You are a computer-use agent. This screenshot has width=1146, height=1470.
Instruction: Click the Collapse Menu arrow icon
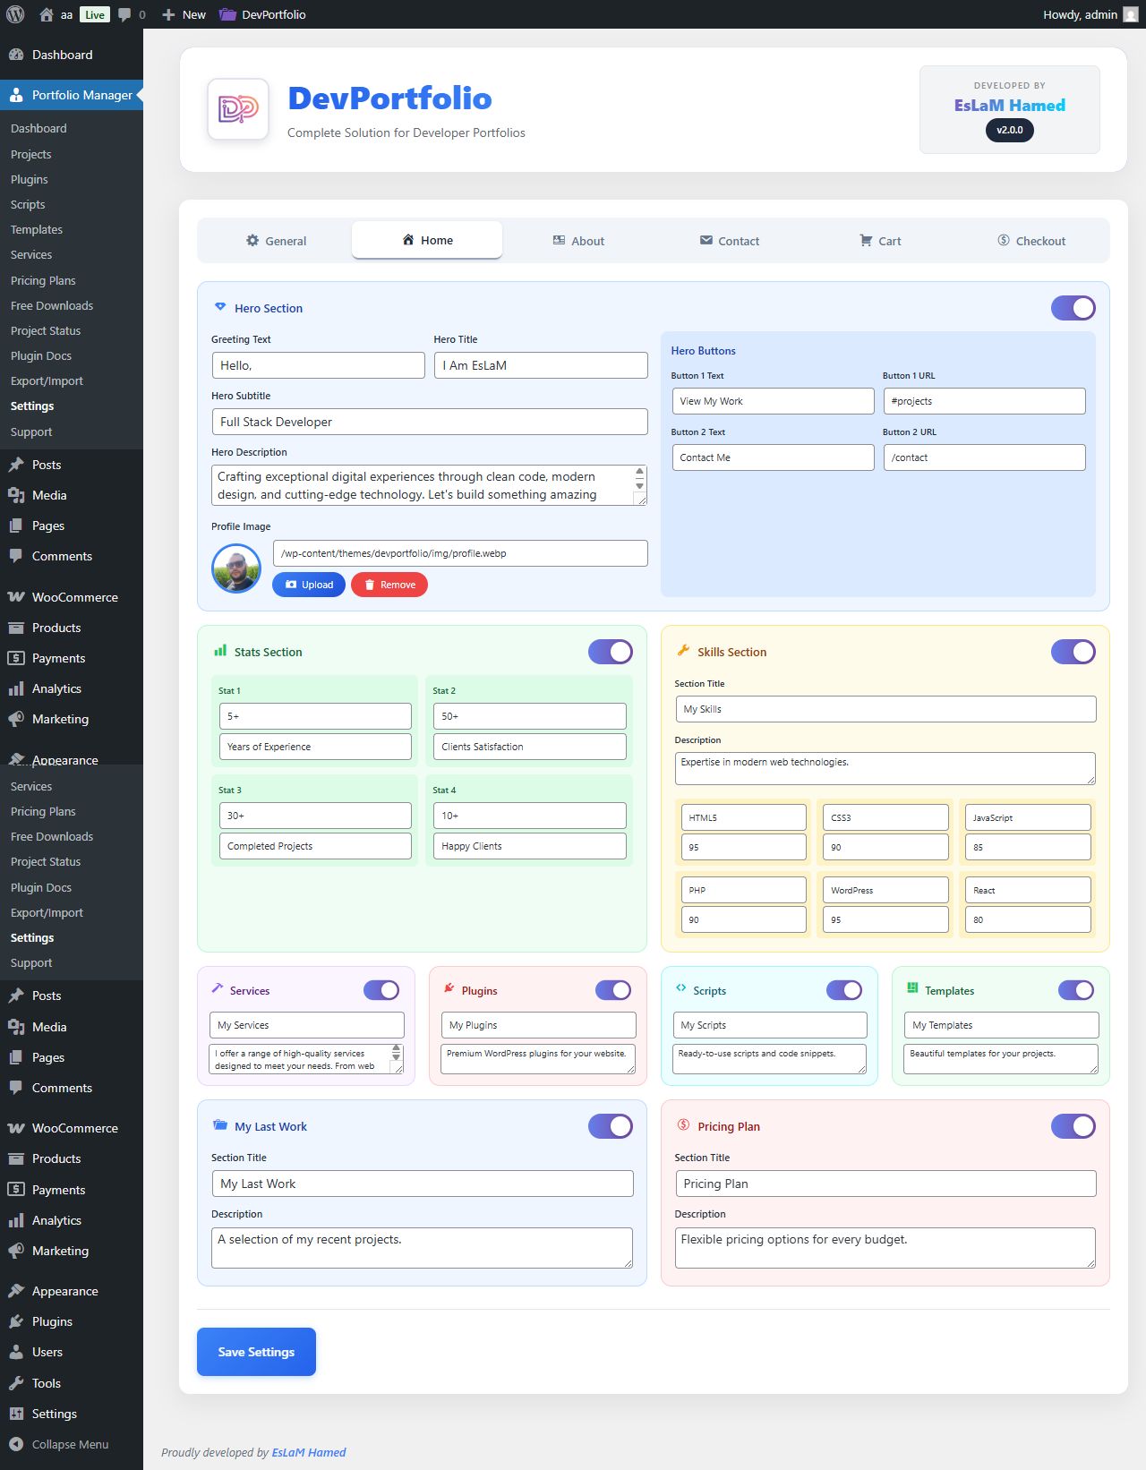pos(15,1444)
